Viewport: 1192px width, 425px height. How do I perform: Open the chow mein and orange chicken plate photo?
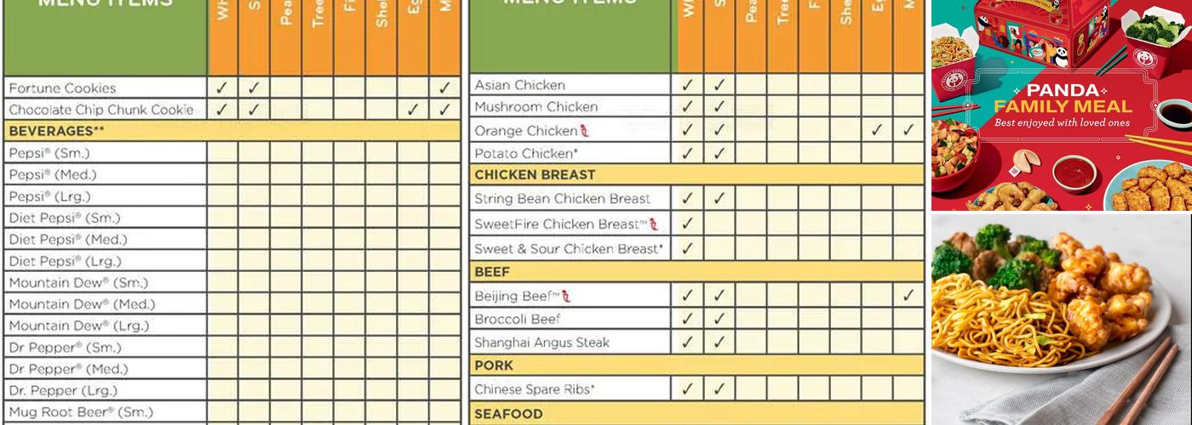(1061, 320)
